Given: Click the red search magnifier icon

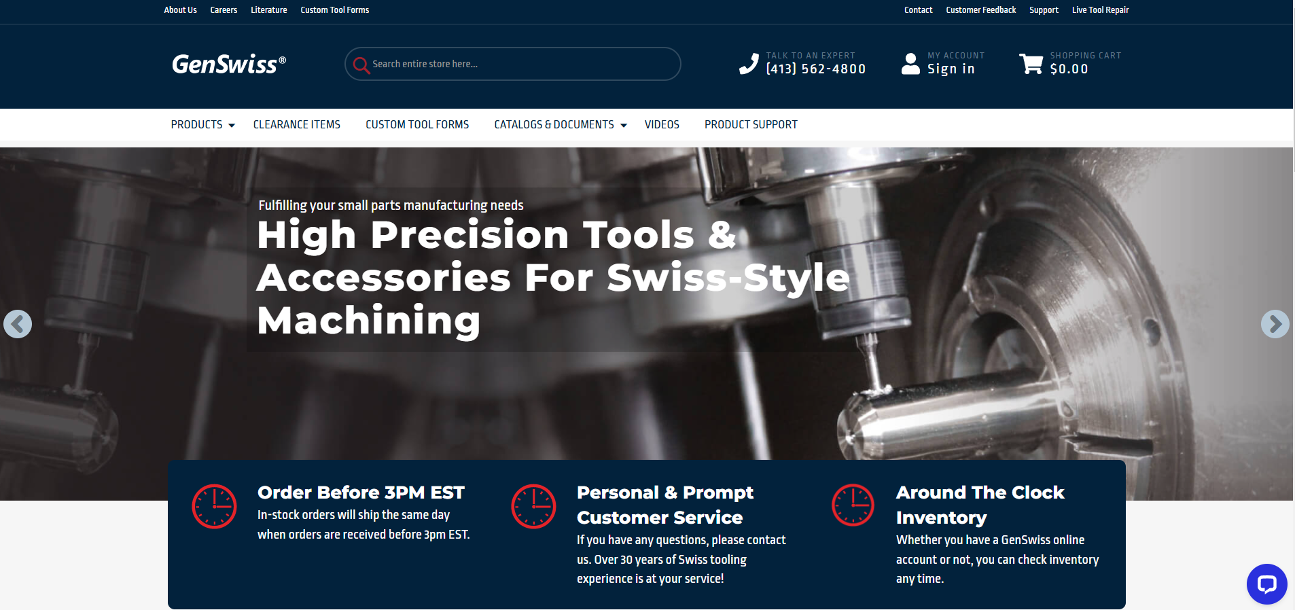Looking at the screenshot, I should 361,65.
